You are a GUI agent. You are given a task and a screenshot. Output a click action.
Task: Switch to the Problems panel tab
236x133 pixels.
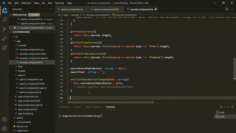click(64, 107)
